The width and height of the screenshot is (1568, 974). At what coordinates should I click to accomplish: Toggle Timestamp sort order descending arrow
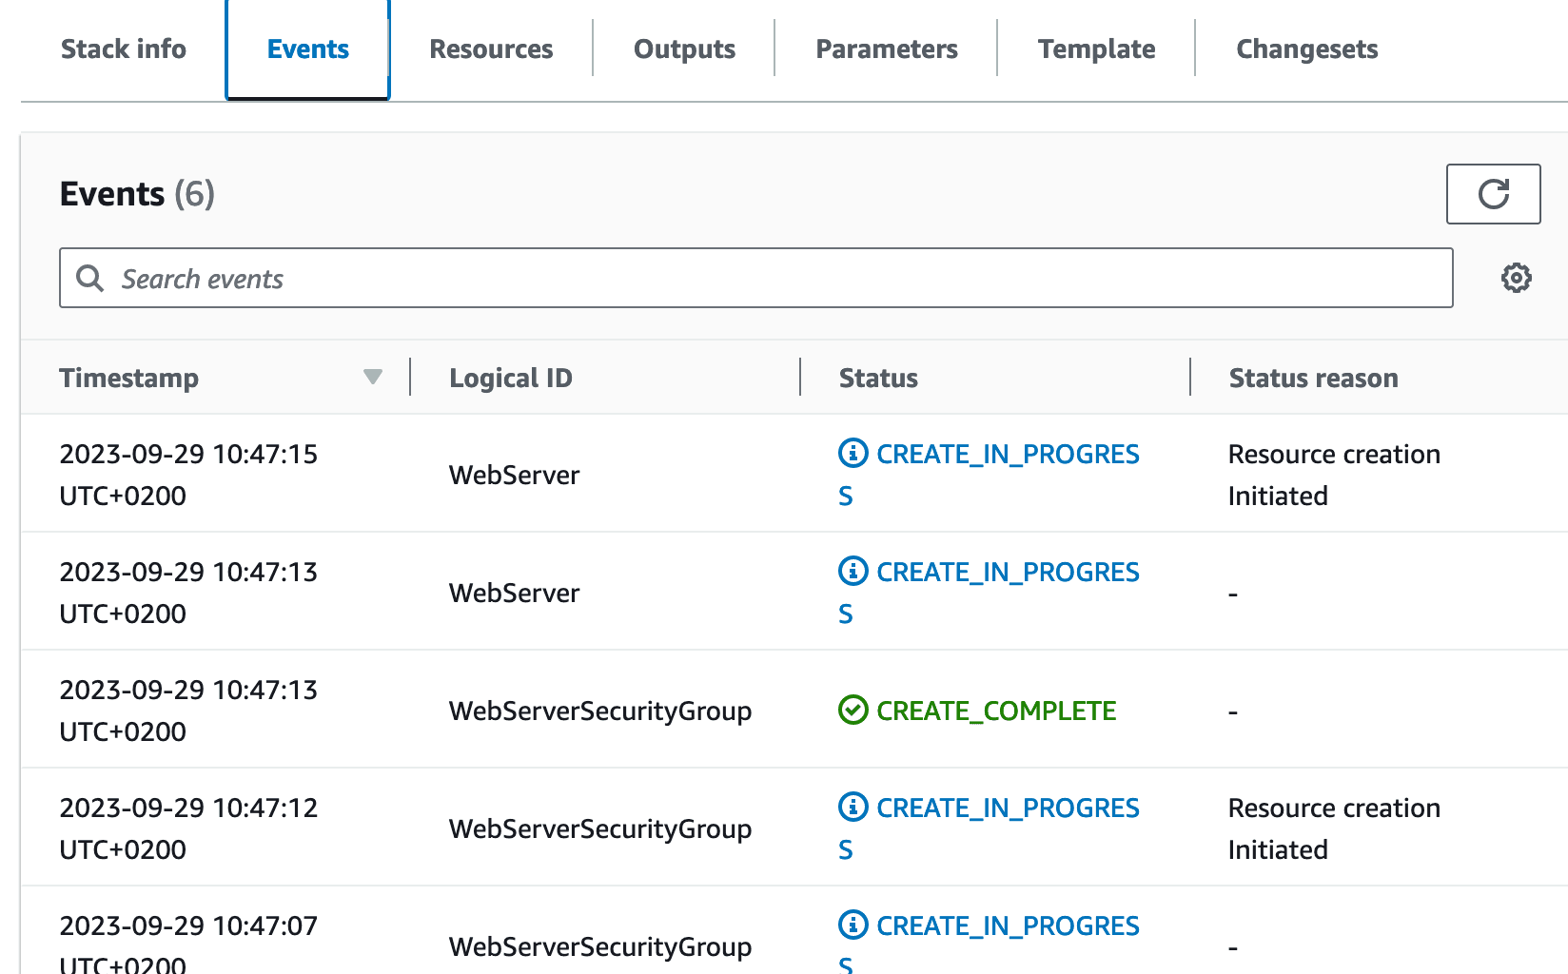[372, 377]
